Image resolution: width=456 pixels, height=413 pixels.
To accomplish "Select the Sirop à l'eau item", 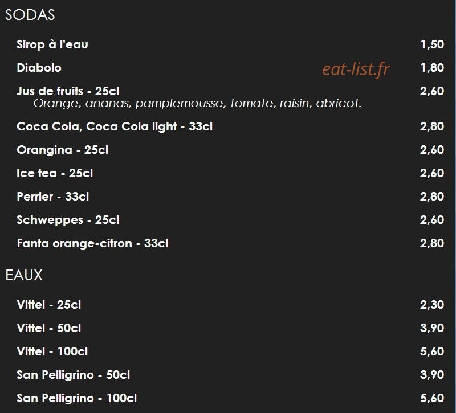I will [x=52, y=44].
